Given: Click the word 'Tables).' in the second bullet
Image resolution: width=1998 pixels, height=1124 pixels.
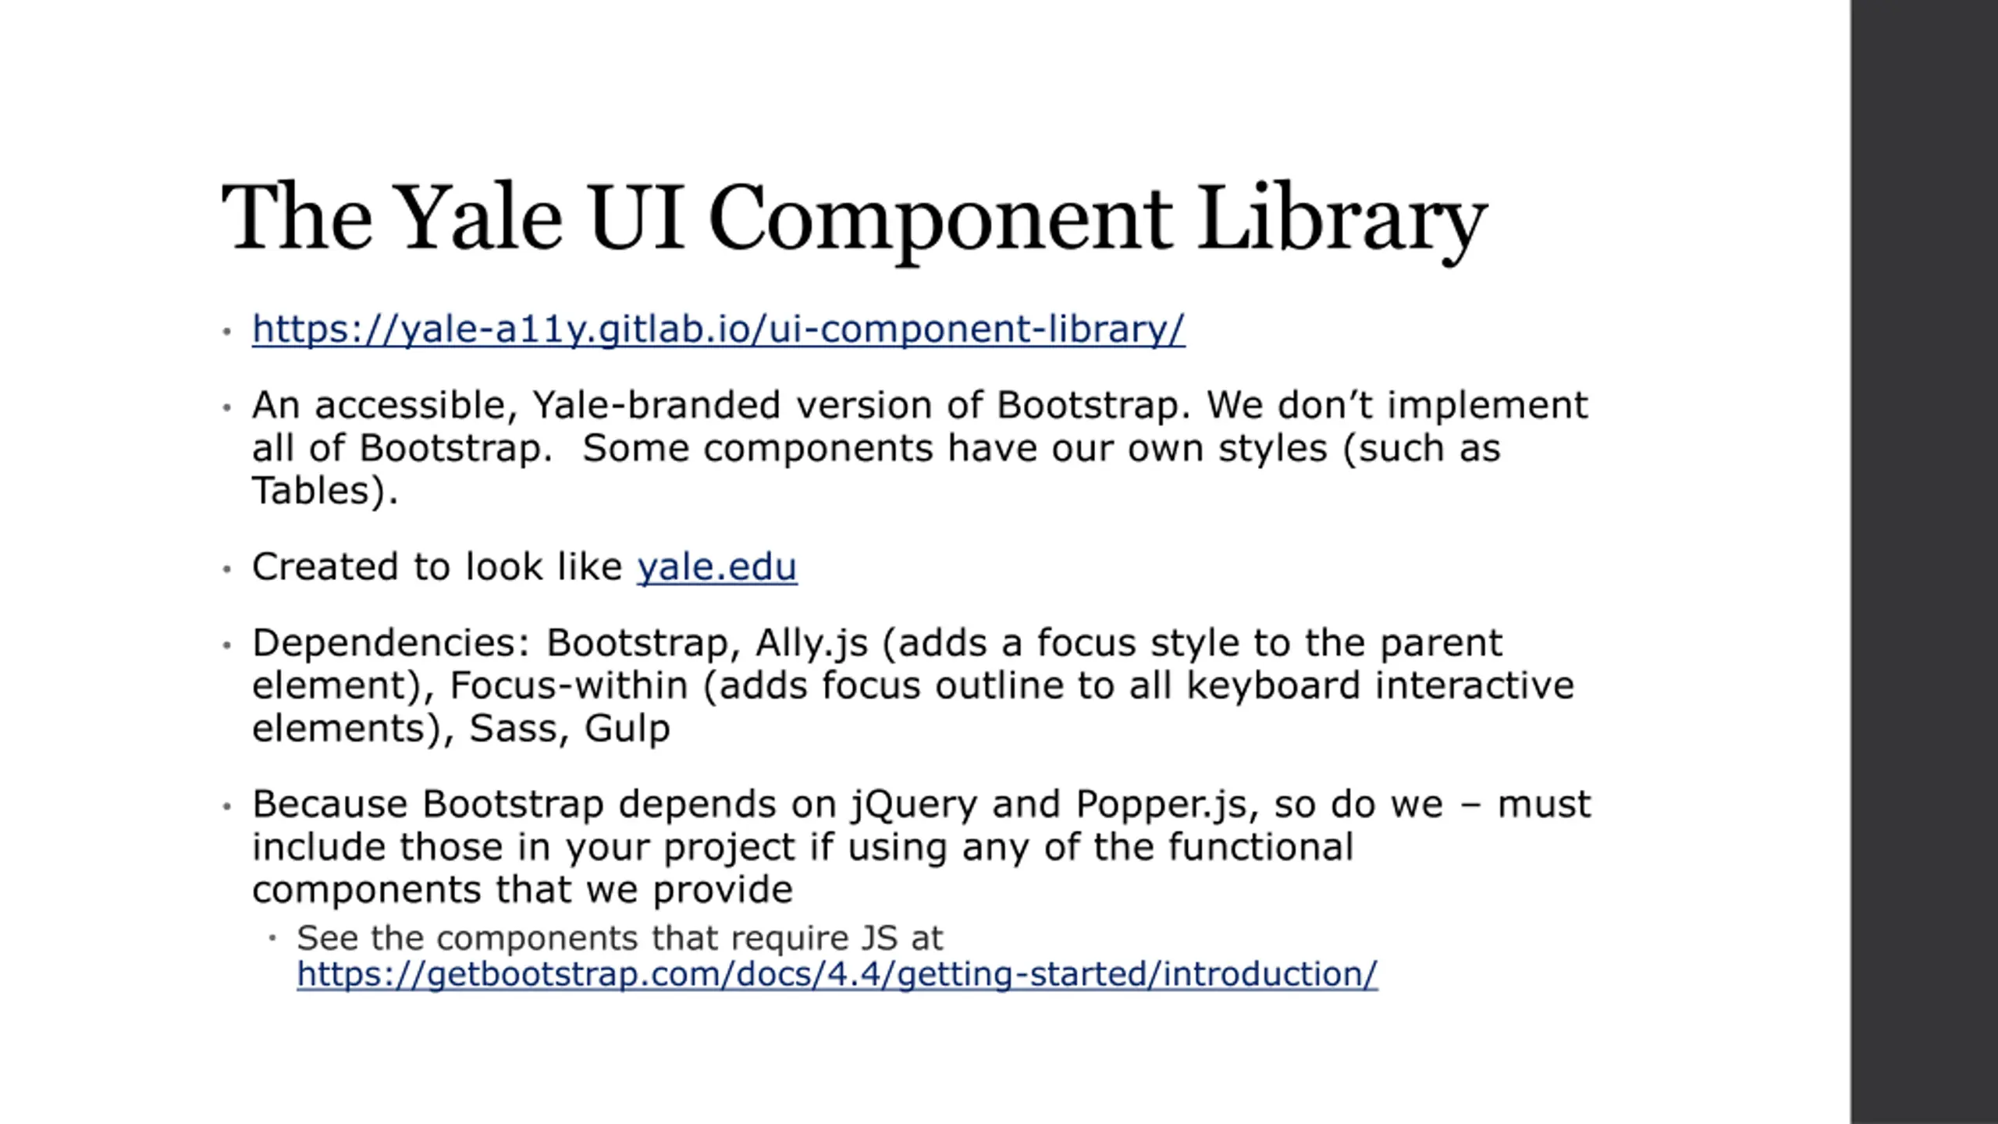Looking at the screenshot, I should point(325,492).
